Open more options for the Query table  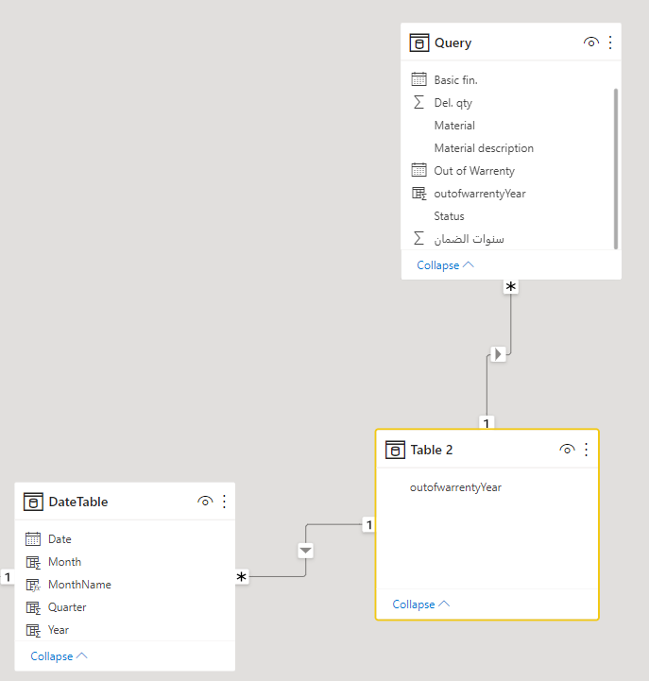pos(610,43)
